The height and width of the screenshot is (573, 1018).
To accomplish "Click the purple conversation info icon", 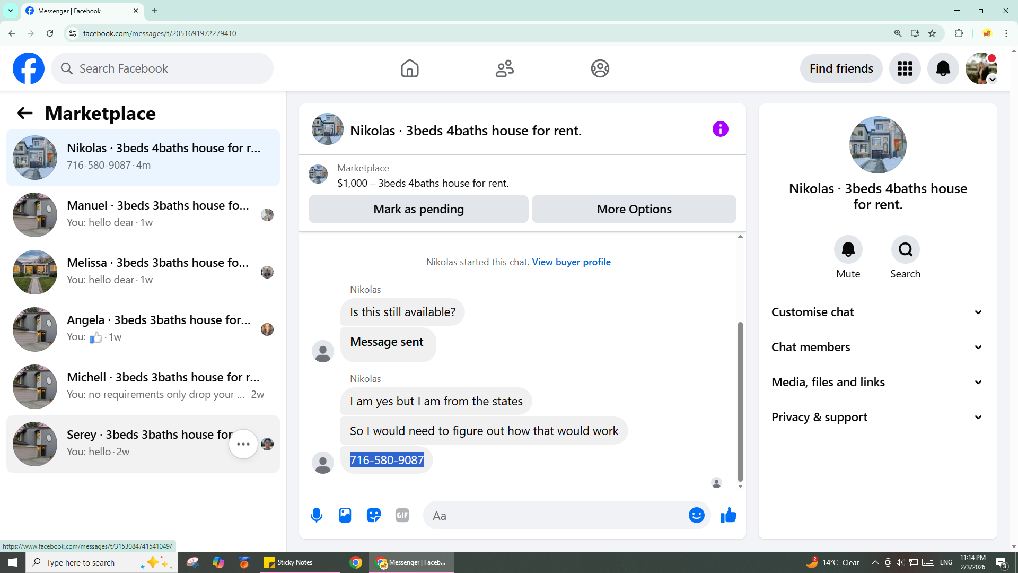I will (x=720, y=129).
